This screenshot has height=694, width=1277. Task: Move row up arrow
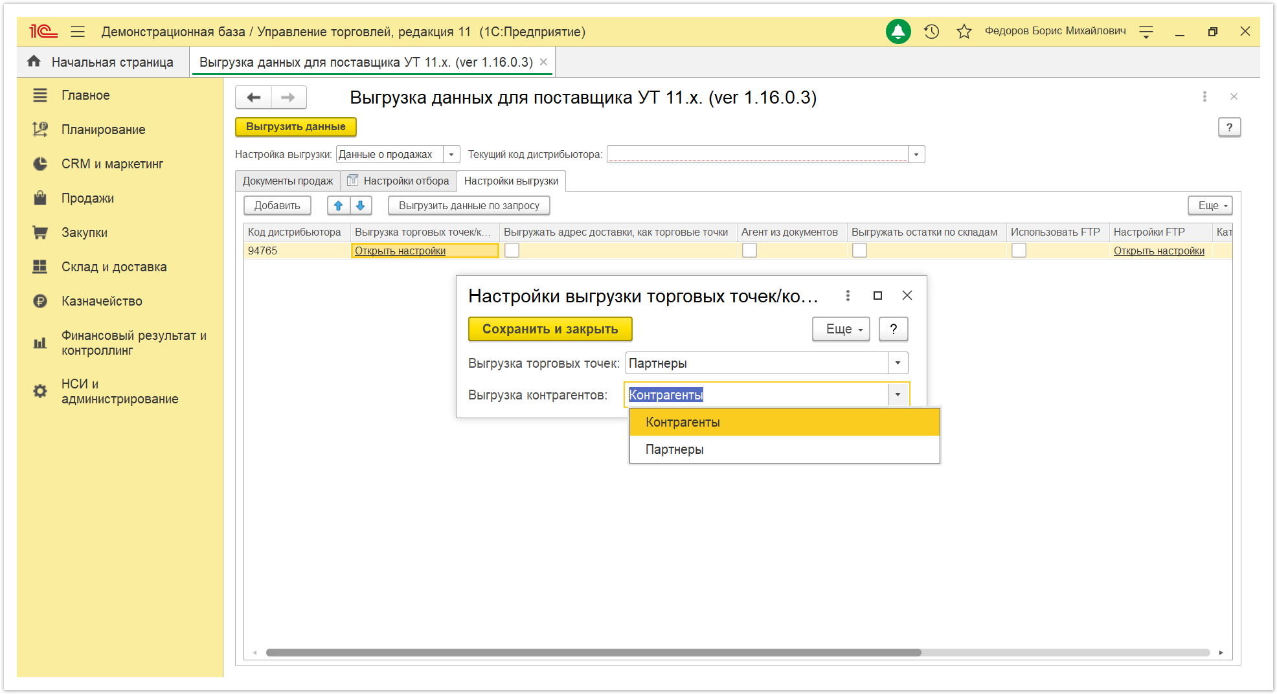(338, 205)
